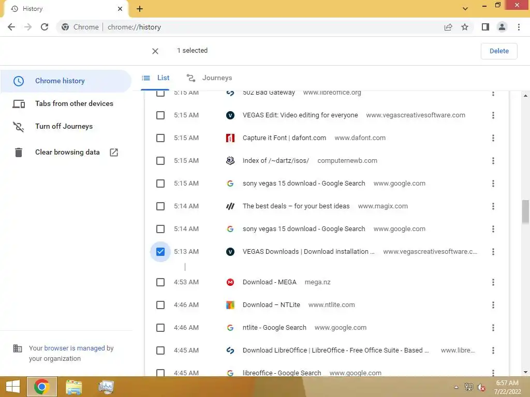Delete the selected history item

[499, 51]
